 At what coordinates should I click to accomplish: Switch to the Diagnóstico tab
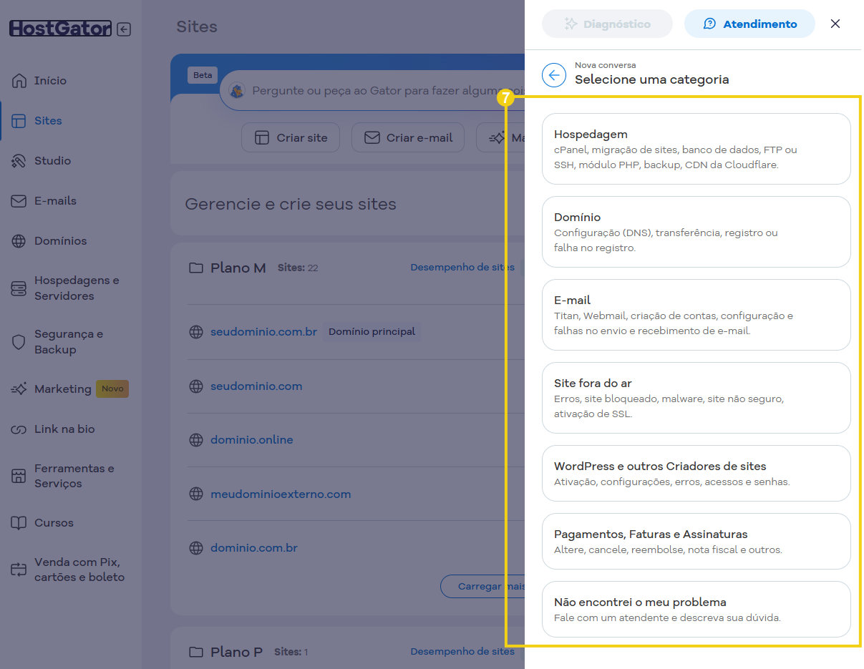click(607, 24)
